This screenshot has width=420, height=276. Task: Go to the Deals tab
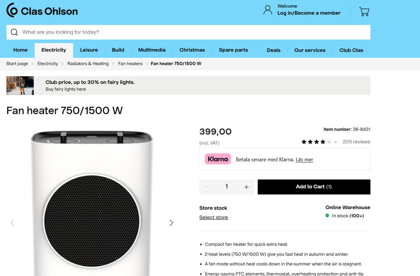click(273, 50)
